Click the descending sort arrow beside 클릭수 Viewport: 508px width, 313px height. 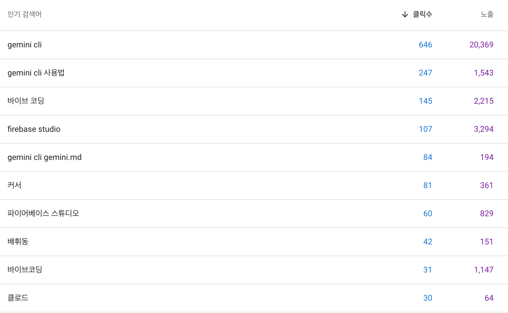(405, 14)
